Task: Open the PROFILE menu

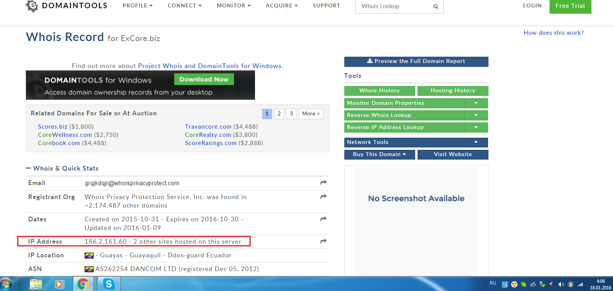Action: coord(137,6)
